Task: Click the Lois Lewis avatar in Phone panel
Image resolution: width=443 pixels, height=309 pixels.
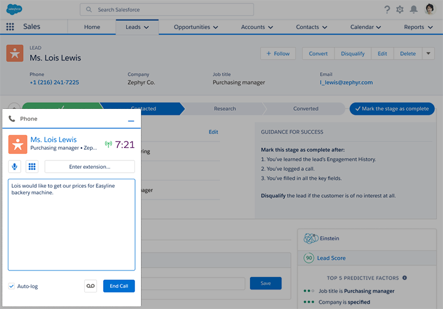Action: (x=18, y=144)
